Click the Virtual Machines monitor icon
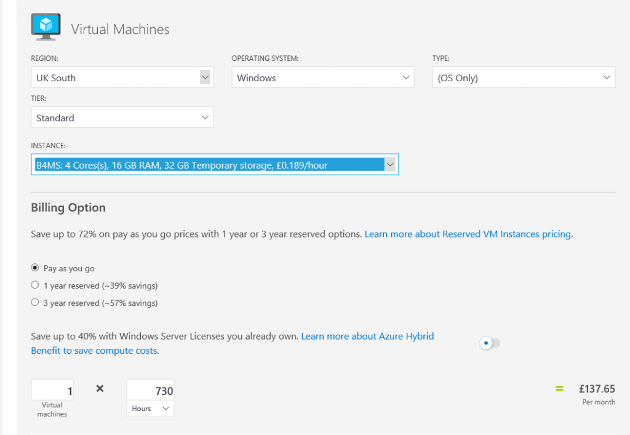 coord(46,27)
